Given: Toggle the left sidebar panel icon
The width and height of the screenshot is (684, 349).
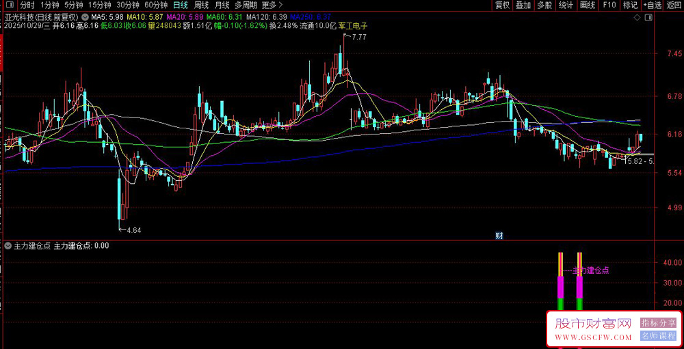Looking at the screenshot, I should tap(10, 5).
